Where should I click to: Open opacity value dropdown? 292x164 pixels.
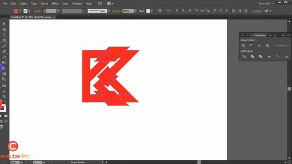136,11
